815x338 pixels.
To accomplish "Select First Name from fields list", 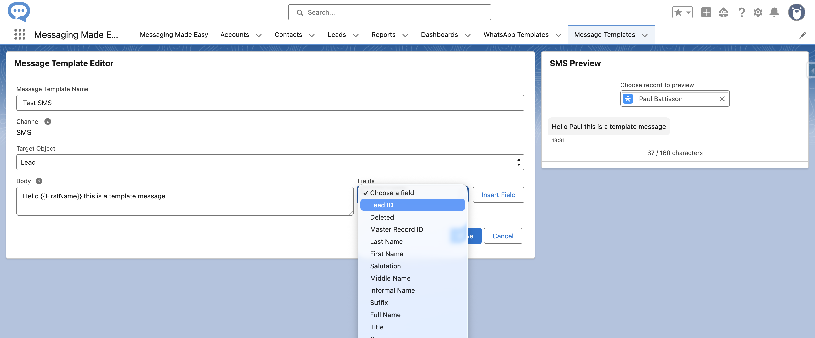I will click(386, 254).
